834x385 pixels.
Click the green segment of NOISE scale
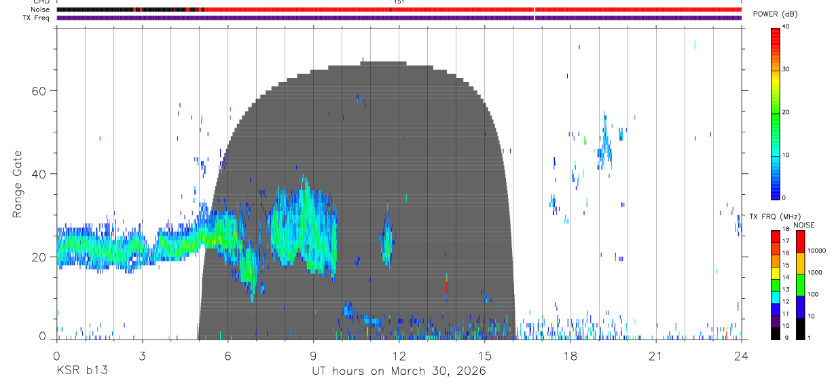point(801,285)
